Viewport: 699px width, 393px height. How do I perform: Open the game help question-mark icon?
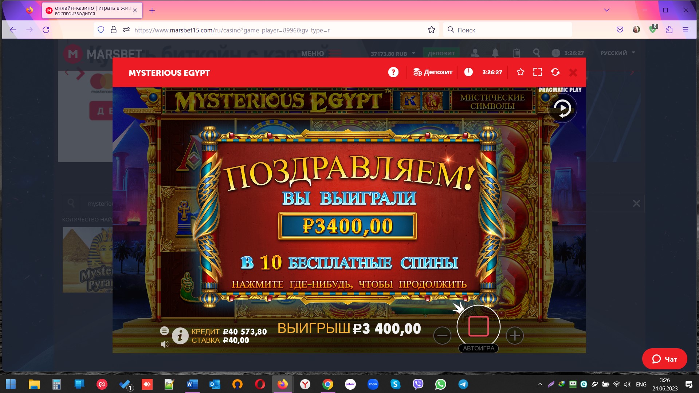click(x=393, y=72)
